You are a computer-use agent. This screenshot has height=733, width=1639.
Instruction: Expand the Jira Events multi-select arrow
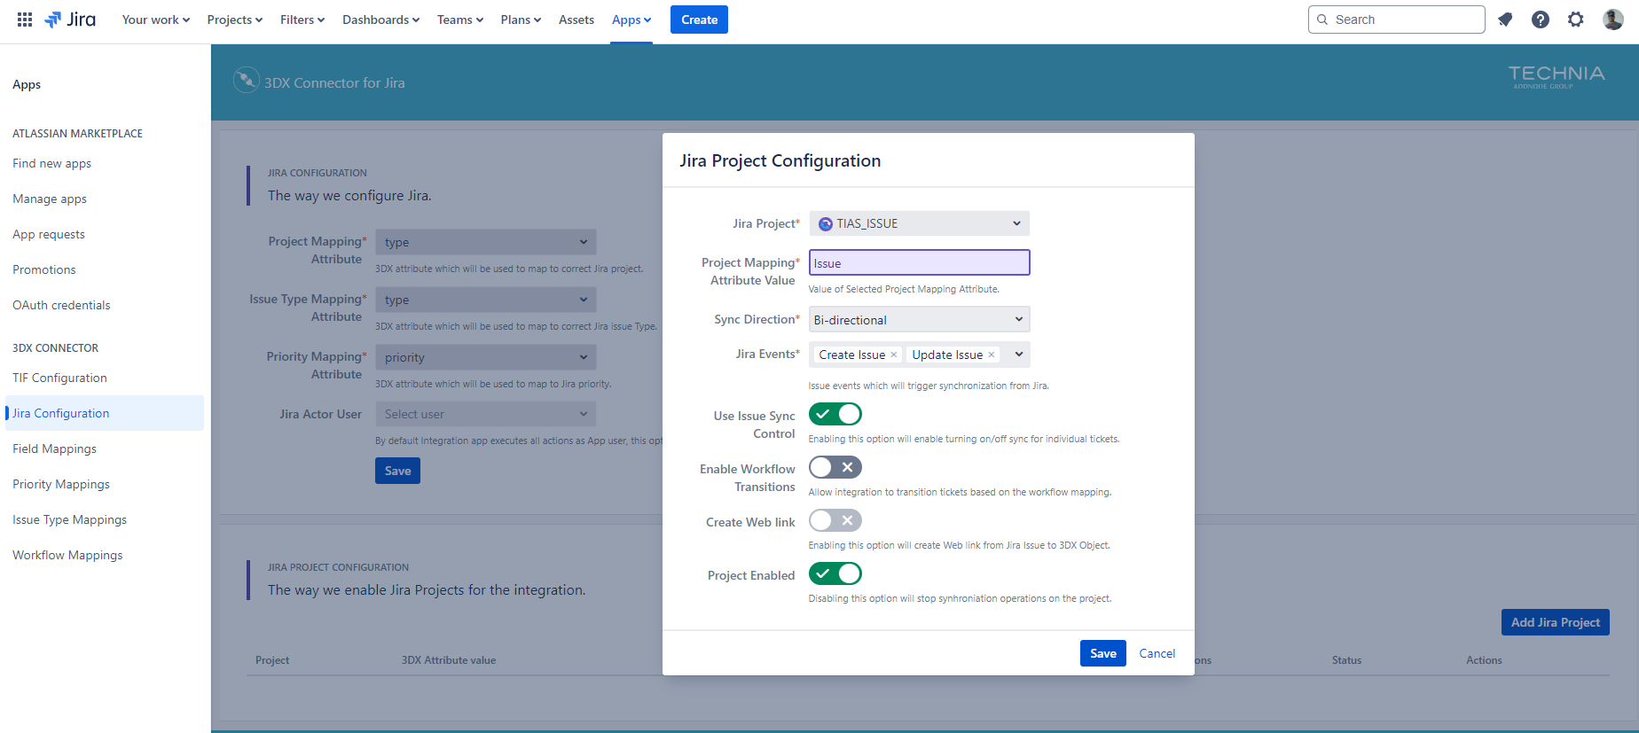coord(1018,355)
